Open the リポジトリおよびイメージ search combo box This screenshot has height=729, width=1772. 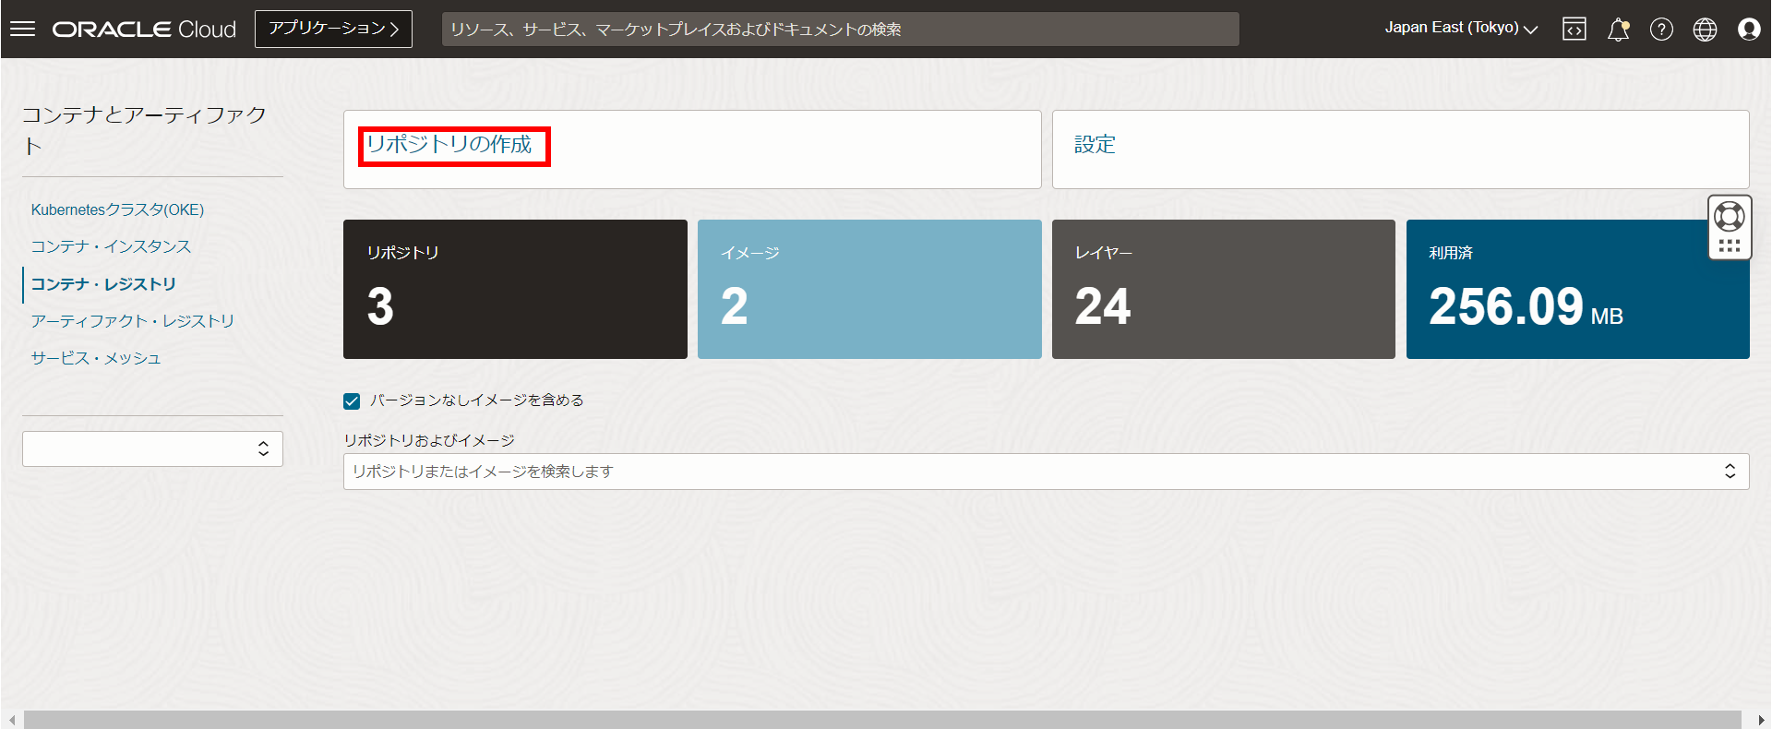(1046, 472)
